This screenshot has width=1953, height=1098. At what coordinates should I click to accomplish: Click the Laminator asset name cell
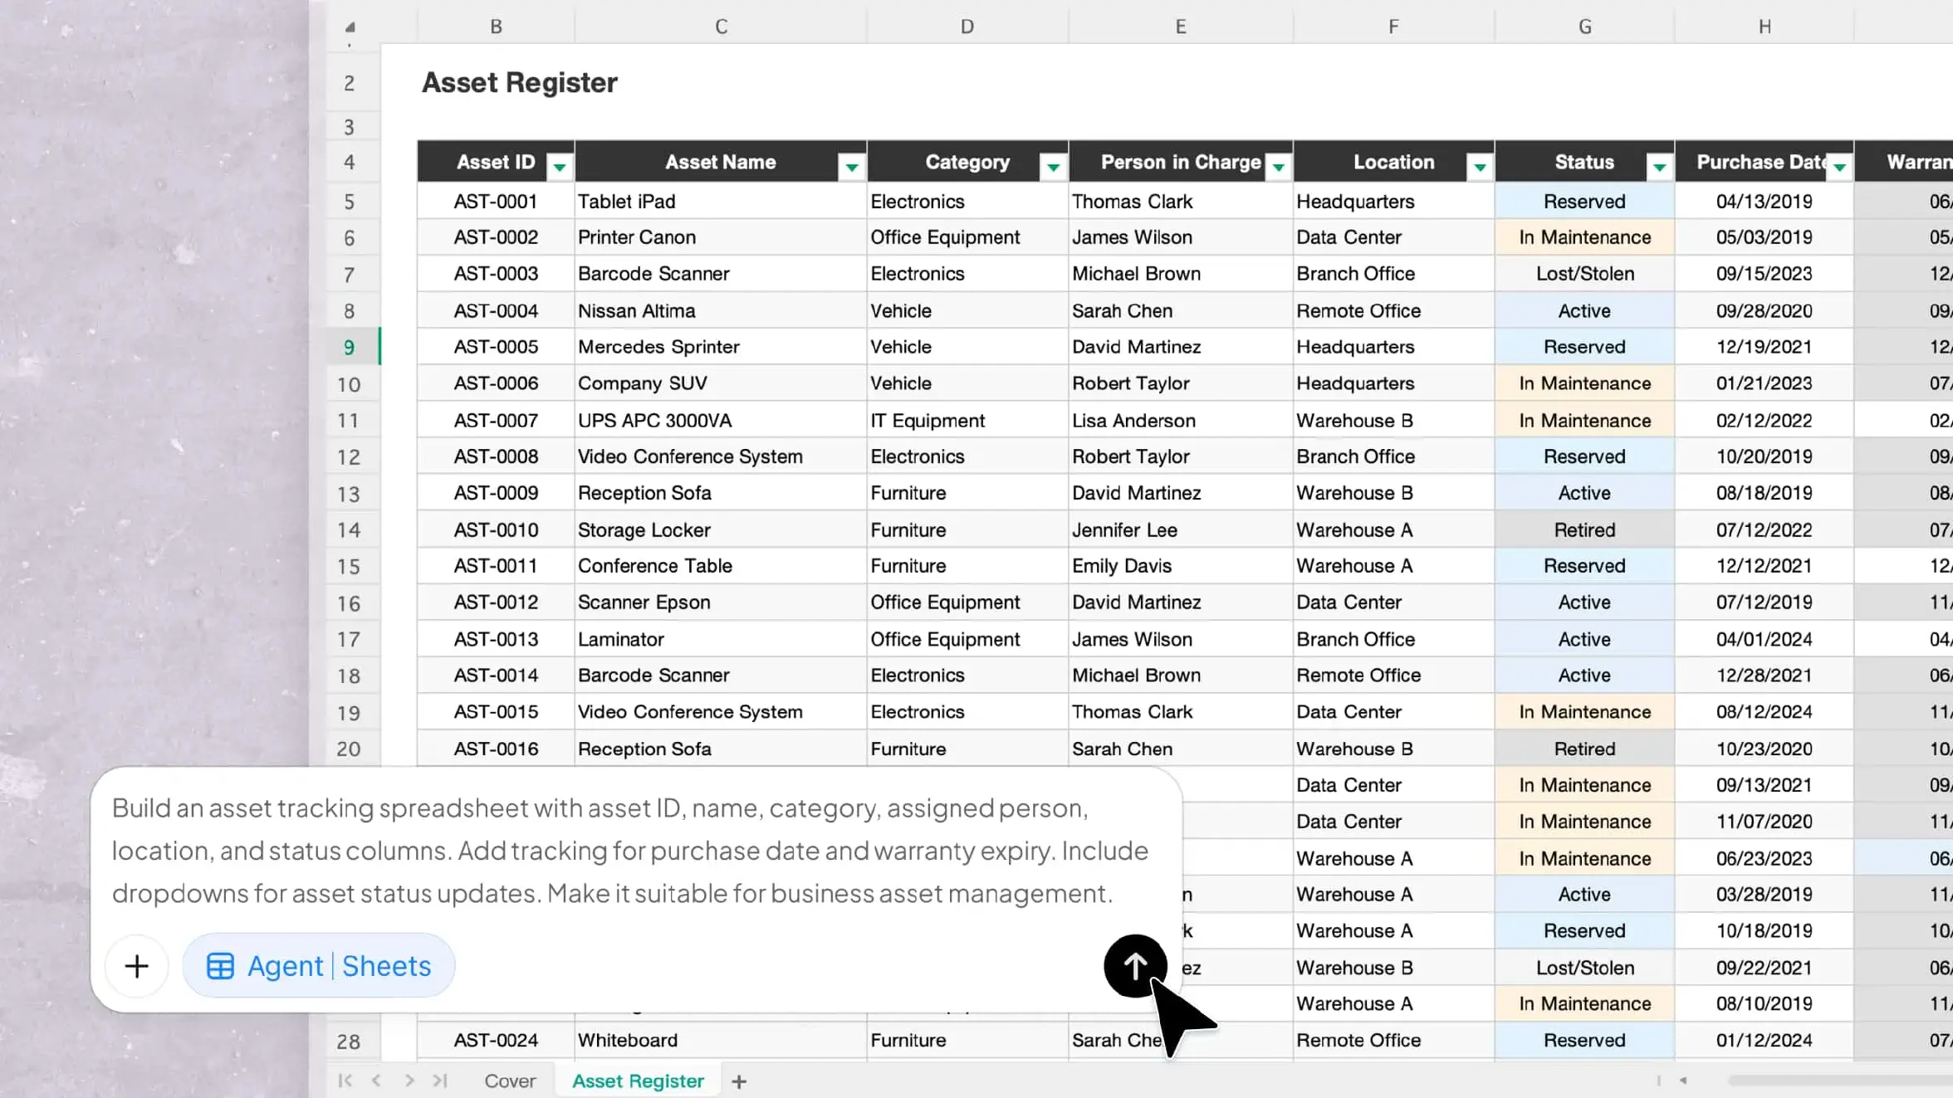point(721,639)
